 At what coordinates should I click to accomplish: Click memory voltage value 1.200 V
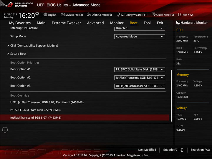click(x=198, y=85)
